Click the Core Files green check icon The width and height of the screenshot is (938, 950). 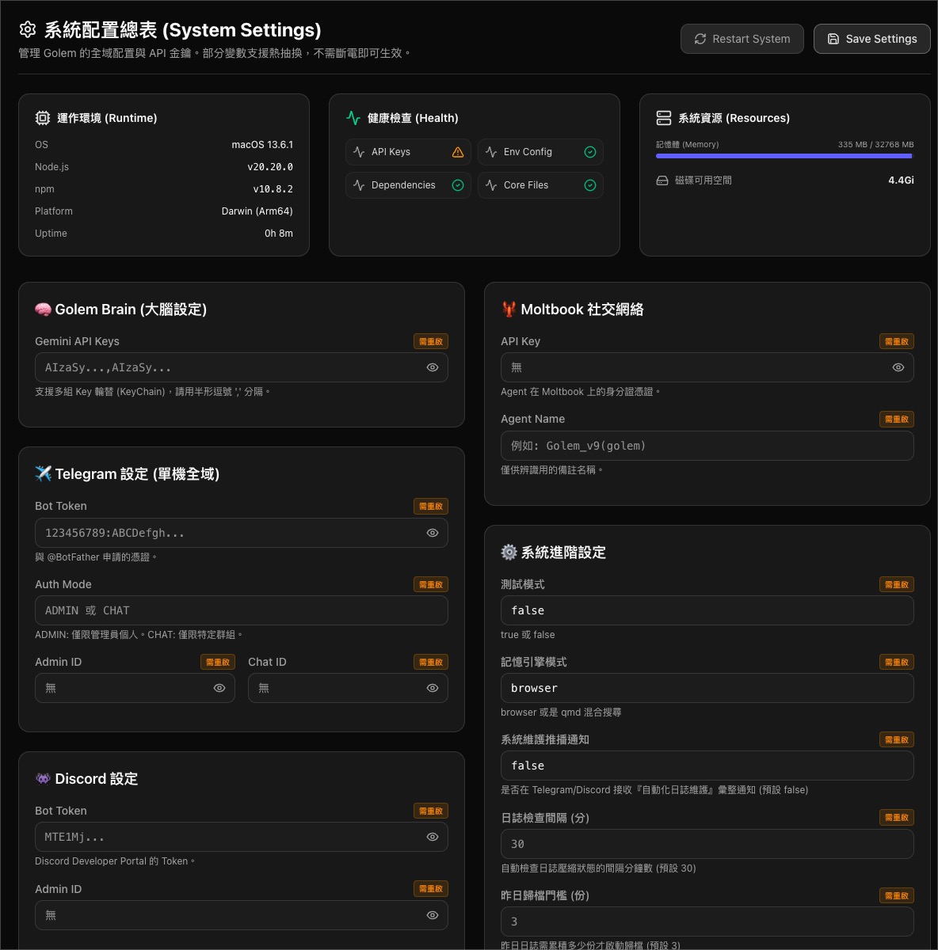(x=590, y=185)
